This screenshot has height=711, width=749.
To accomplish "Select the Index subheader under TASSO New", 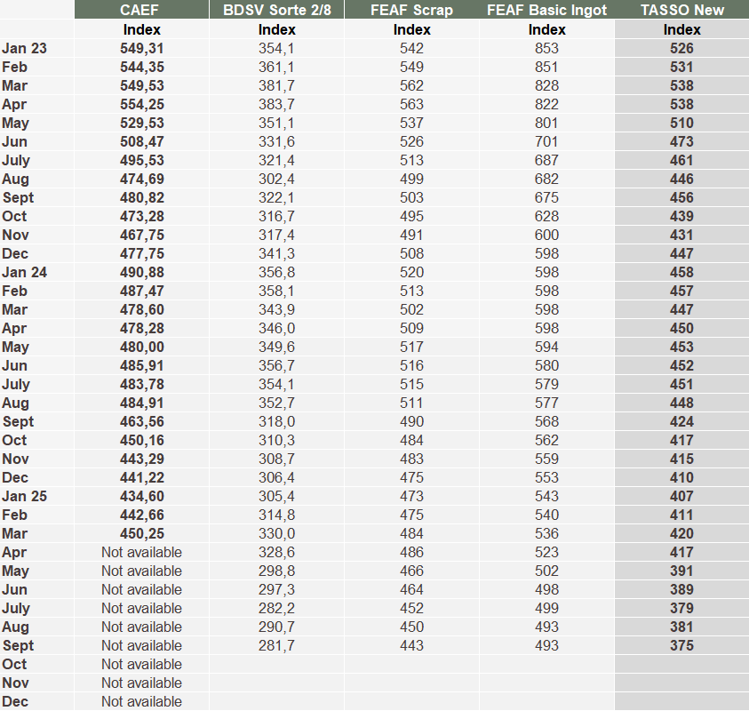I will click(x=681, y=29).
